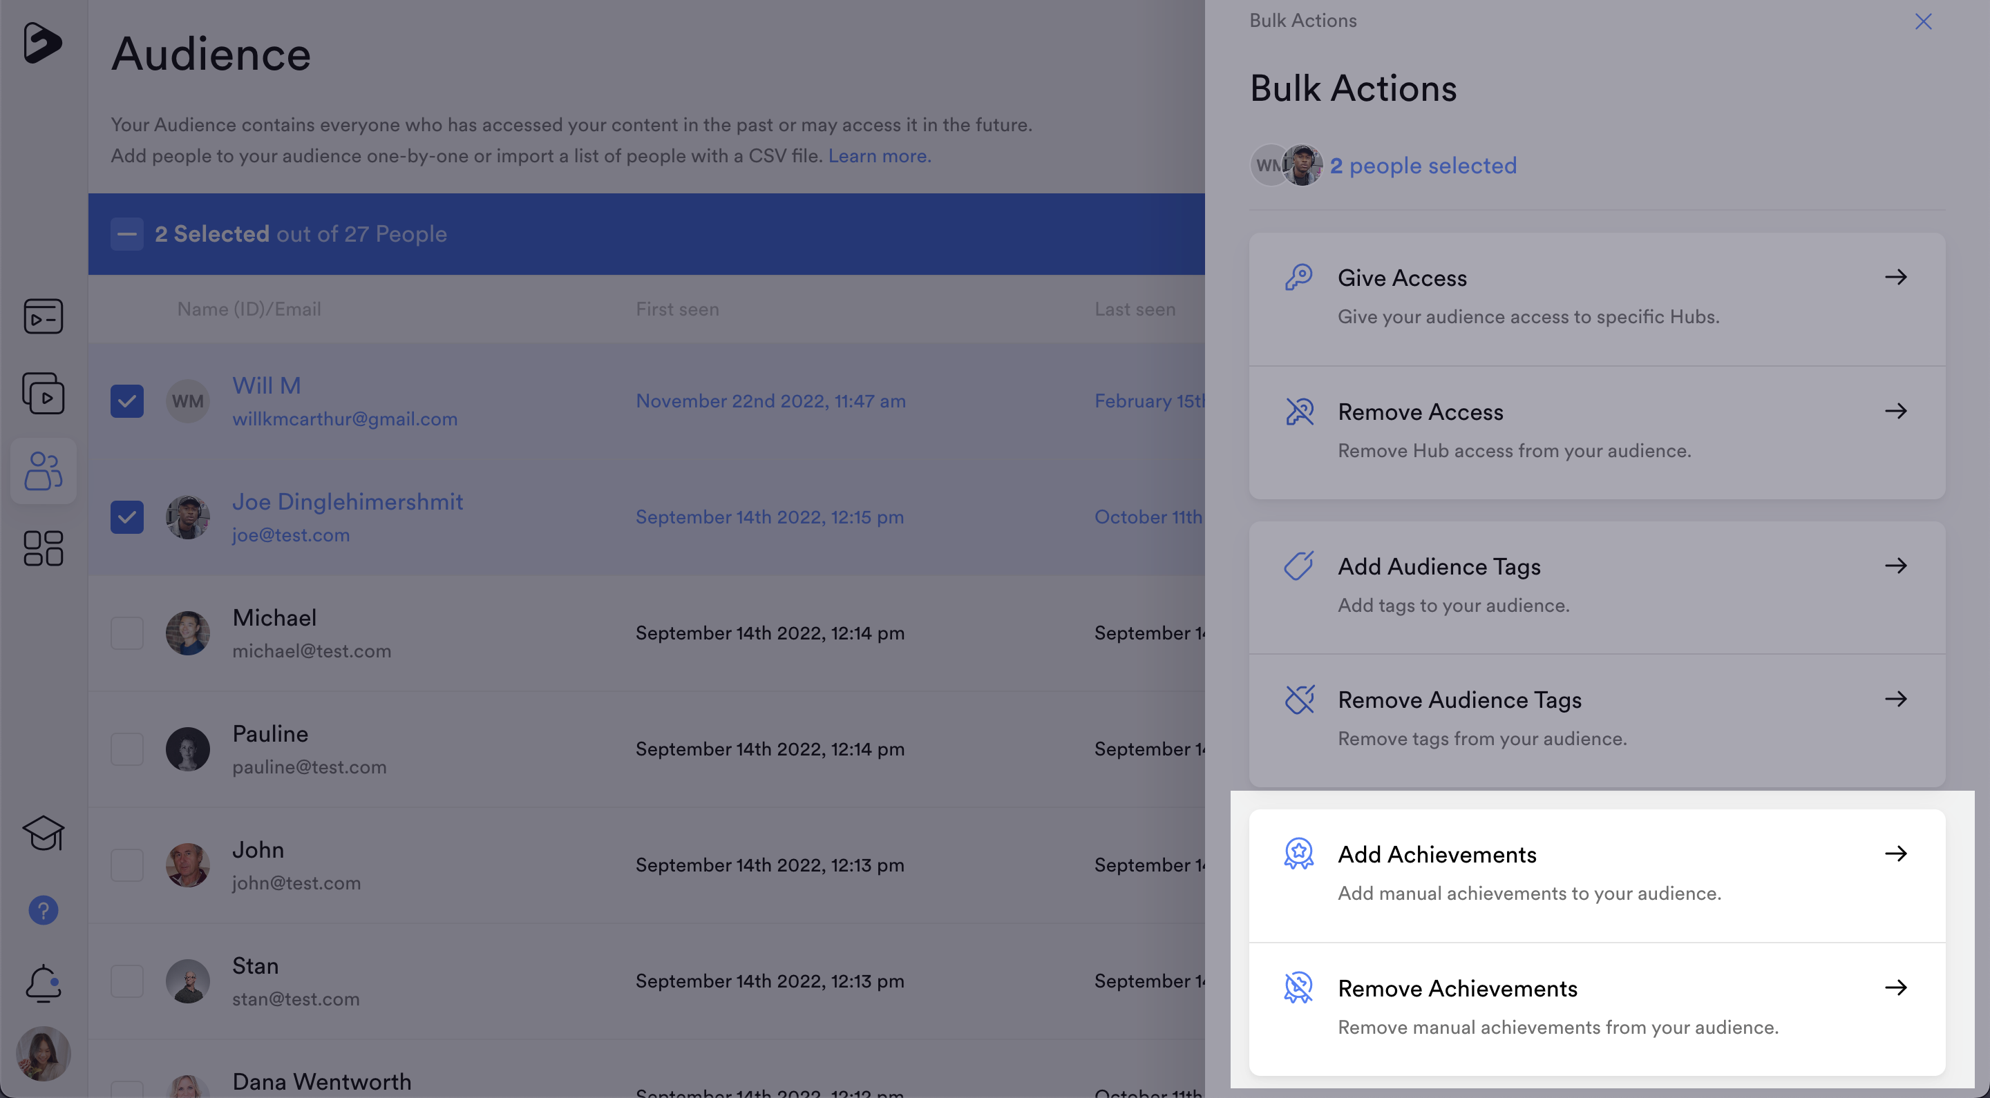Click the 2 people selected link
This screenshot has width=1990, height=1098.
click(x=1423, y=165)
